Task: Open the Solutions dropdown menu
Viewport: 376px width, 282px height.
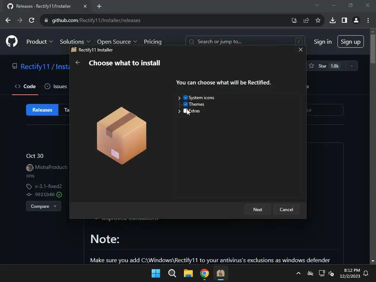Action: pos(75,41)
